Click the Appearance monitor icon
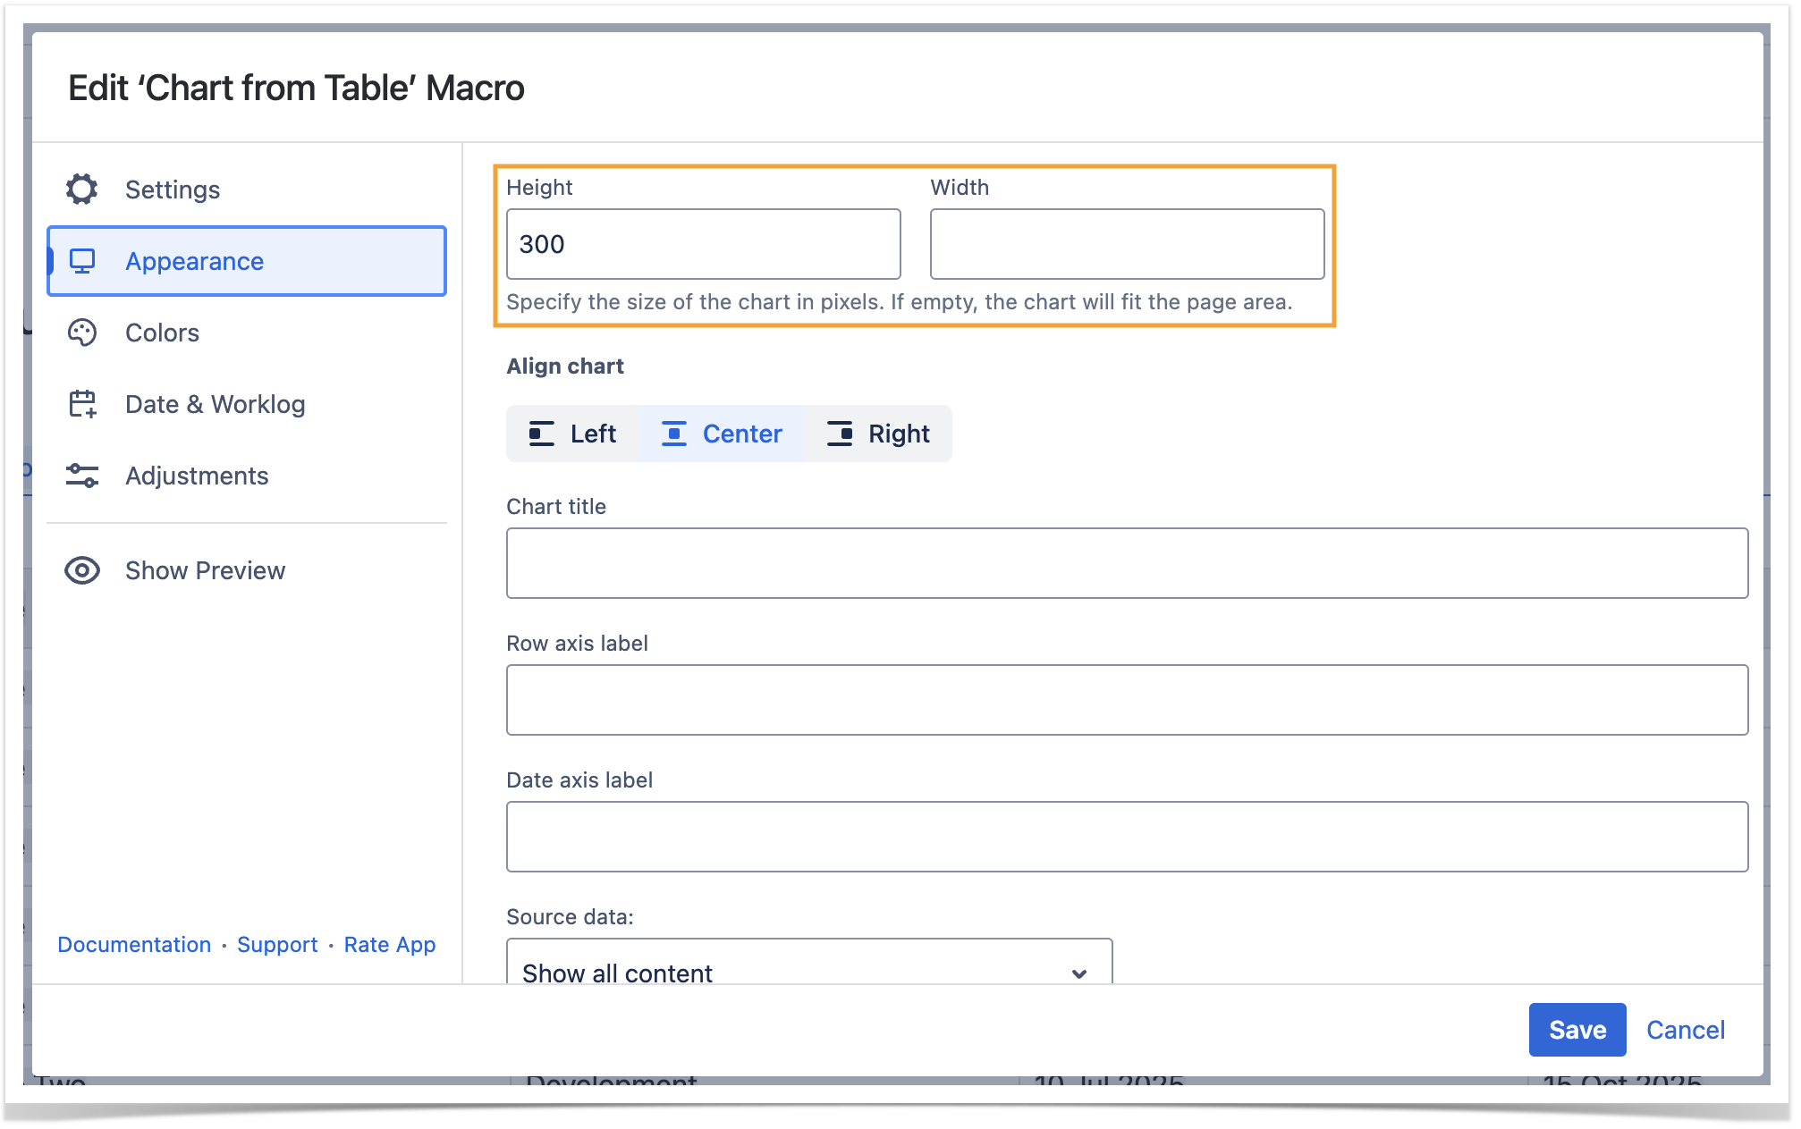Screen dimensions: 1801x1129 (x=82, y=261)
